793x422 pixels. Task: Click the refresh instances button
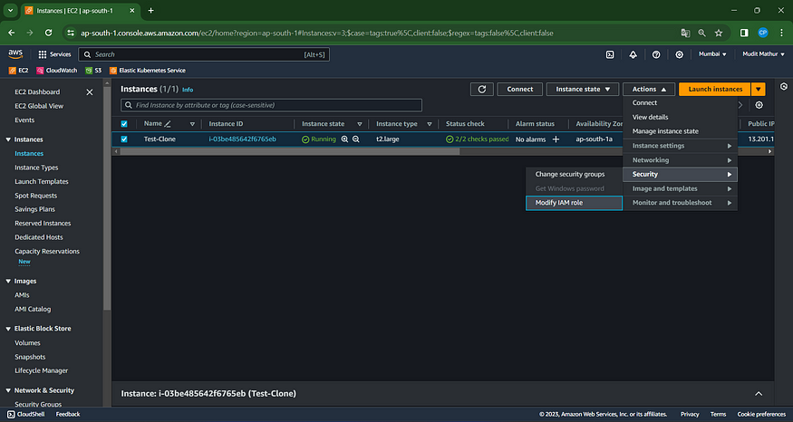point(482,89)
